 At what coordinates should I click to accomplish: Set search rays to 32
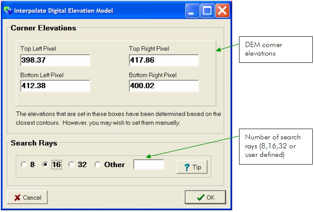tap(72, 165)
